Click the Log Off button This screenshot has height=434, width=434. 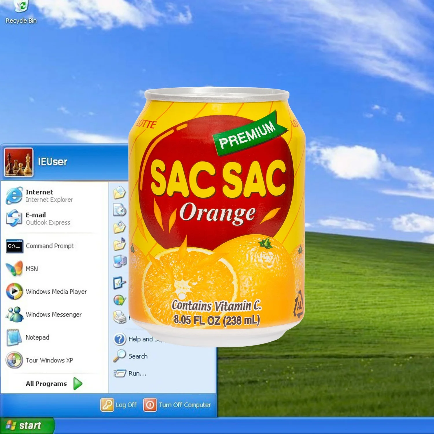[x=119, y=405]
